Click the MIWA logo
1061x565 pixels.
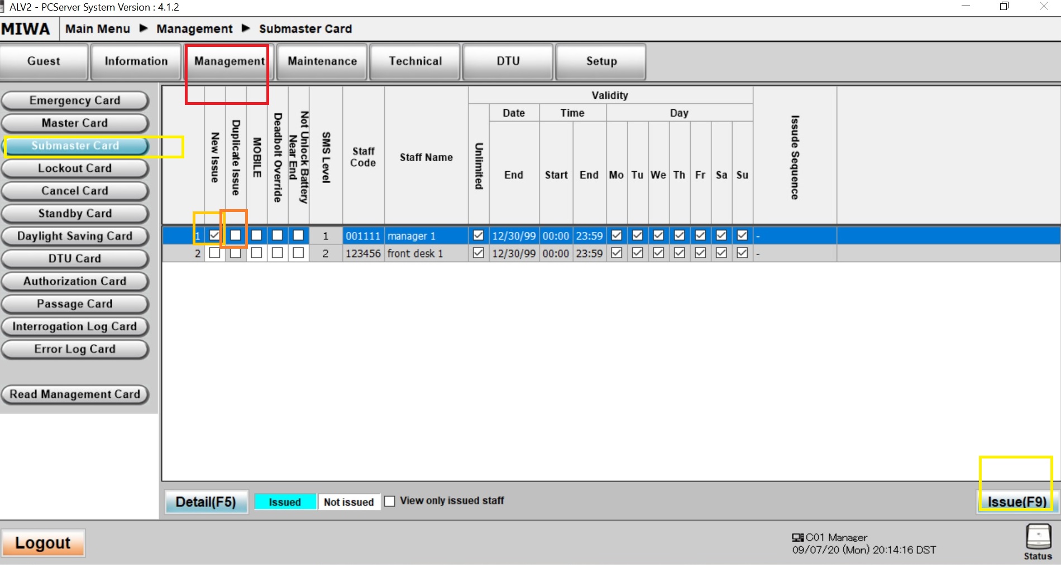pos(26,29)
